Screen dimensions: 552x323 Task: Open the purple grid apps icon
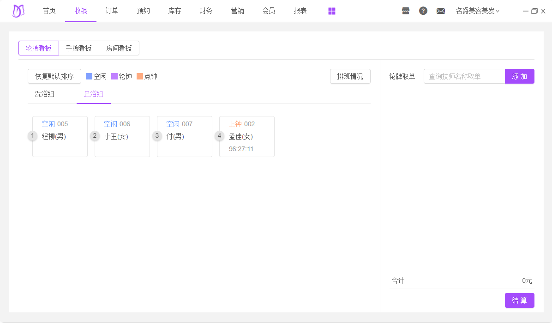[x=332, y=11]
